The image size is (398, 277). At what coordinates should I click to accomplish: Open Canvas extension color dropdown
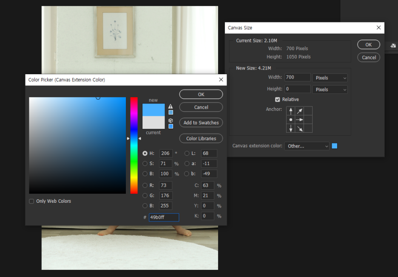[307, 146]
